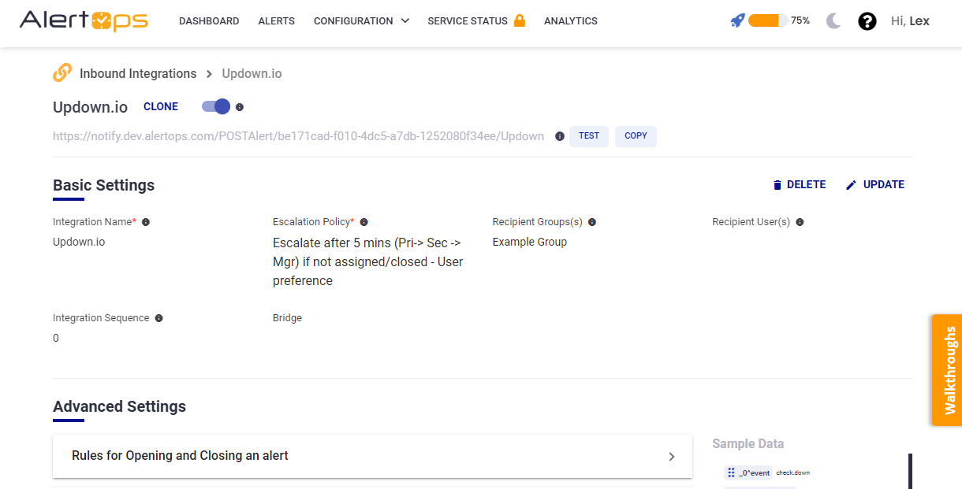Screen dimensions: 962x489
Task: Toggle dark mode moon icon
Action: 833,21
